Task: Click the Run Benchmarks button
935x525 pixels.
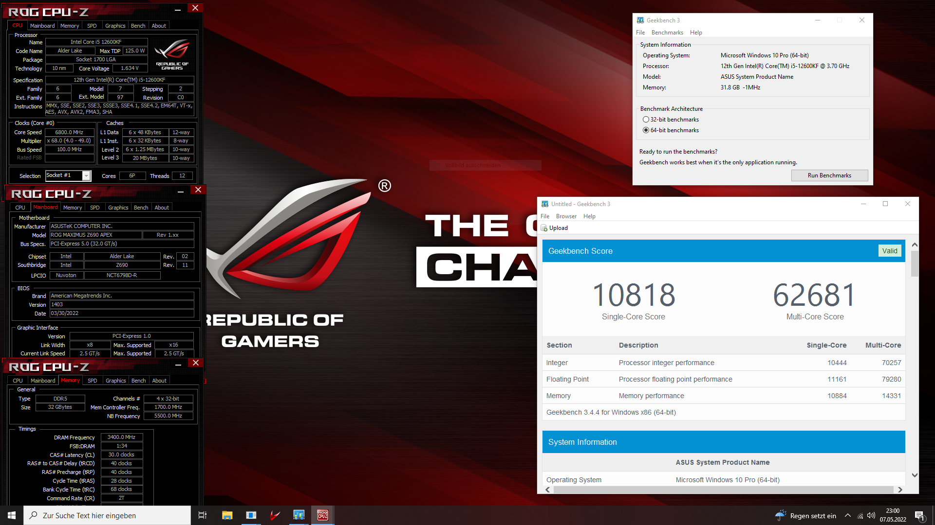Action: point(829,175)
